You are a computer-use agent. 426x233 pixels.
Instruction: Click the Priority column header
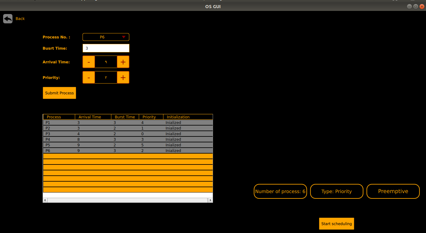[x=150, y=117]
